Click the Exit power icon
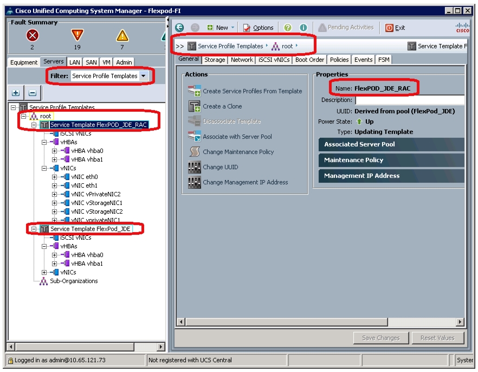This screenshot has width=478, height=372. [389, 28]
